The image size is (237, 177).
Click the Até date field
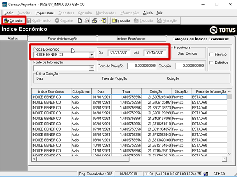[x=155, y=53]
